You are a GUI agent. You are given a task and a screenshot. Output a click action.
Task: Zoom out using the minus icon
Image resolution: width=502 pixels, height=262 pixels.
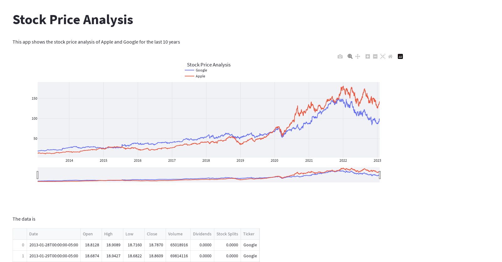coord(375,56)
